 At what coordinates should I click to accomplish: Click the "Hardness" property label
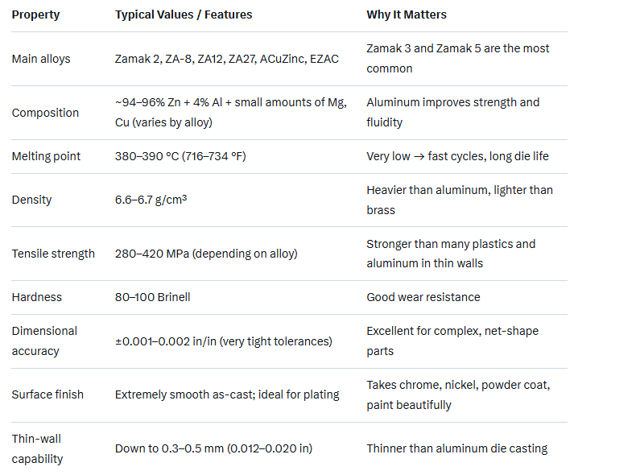tap(37, 297)
